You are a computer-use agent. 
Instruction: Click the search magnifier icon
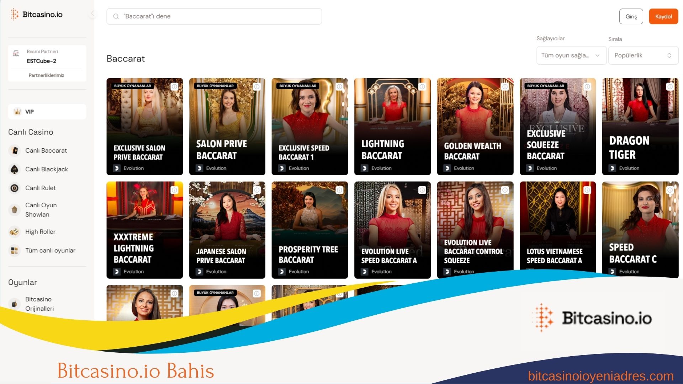click(116, 16)
